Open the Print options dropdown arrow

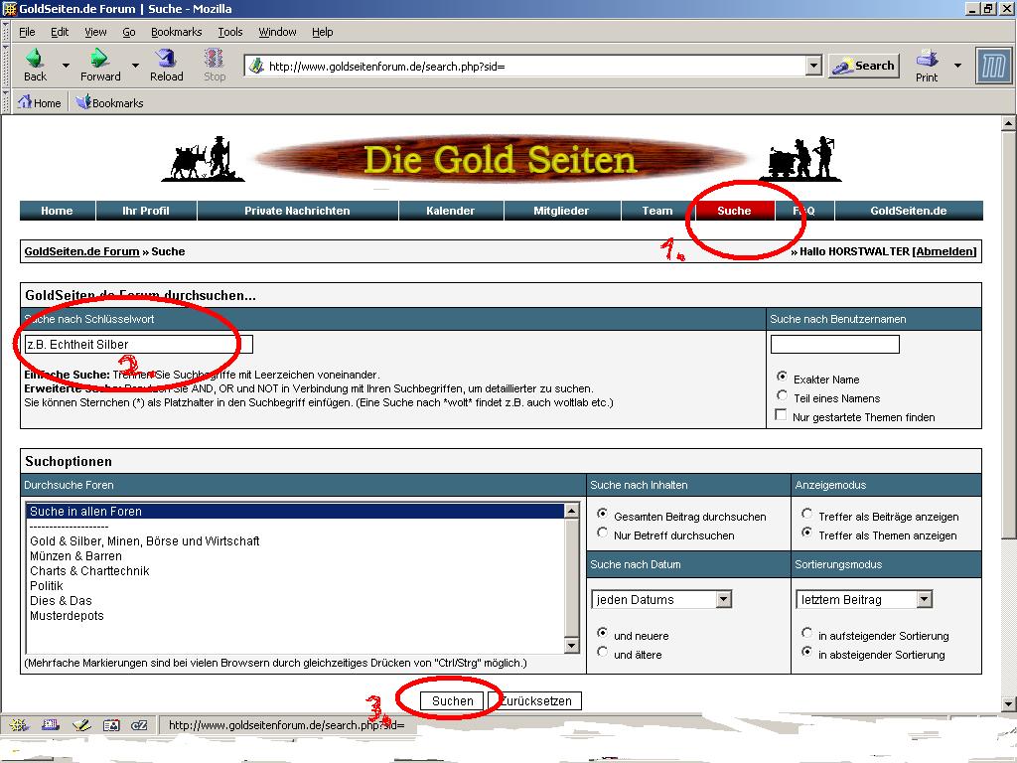coord(957,65)
